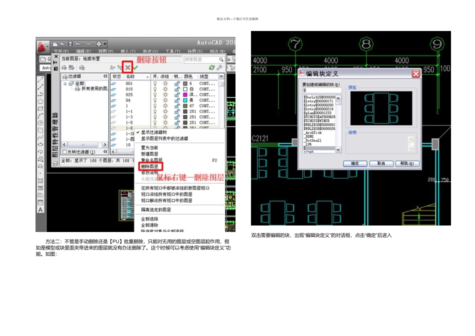This screenshot has width=475, height=336.
Task: Click the magenta color swatch of layer 025
Action: pos(185,95)
